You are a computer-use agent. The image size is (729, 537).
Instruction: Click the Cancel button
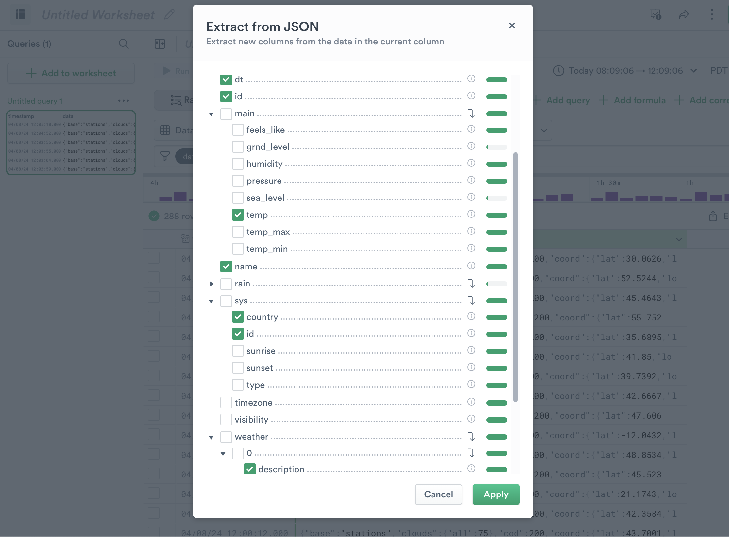tap(438, 494)
